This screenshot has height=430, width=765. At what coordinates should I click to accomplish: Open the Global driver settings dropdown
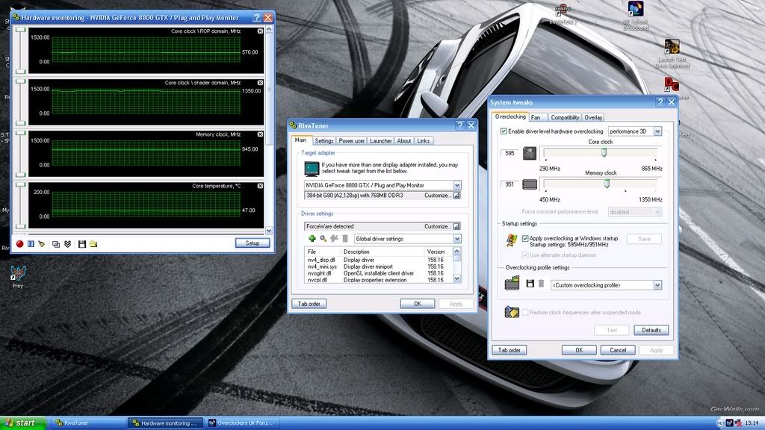[457, 239]
